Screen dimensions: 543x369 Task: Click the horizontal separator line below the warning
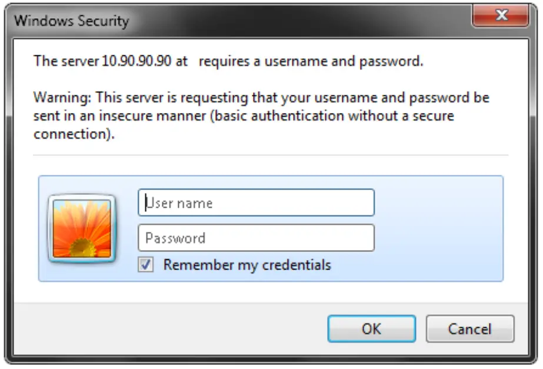pos(271,155)
